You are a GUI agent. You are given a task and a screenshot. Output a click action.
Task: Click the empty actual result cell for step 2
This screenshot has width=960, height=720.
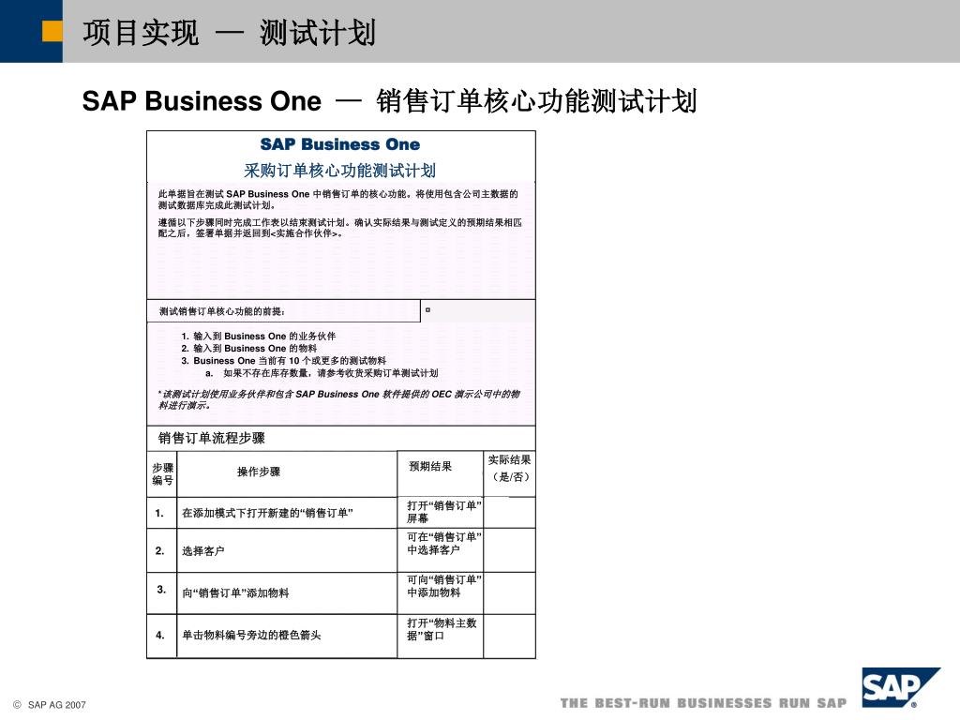(509, 550)
